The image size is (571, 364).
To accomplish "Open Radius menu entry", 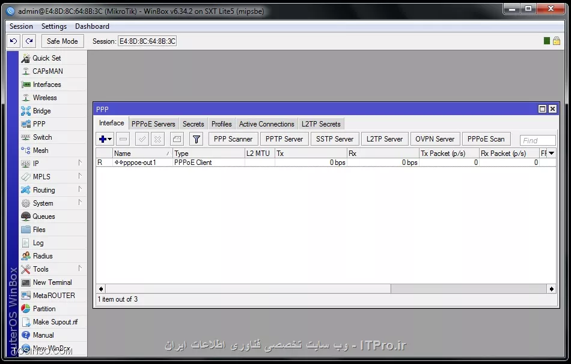I will (53, 256).
